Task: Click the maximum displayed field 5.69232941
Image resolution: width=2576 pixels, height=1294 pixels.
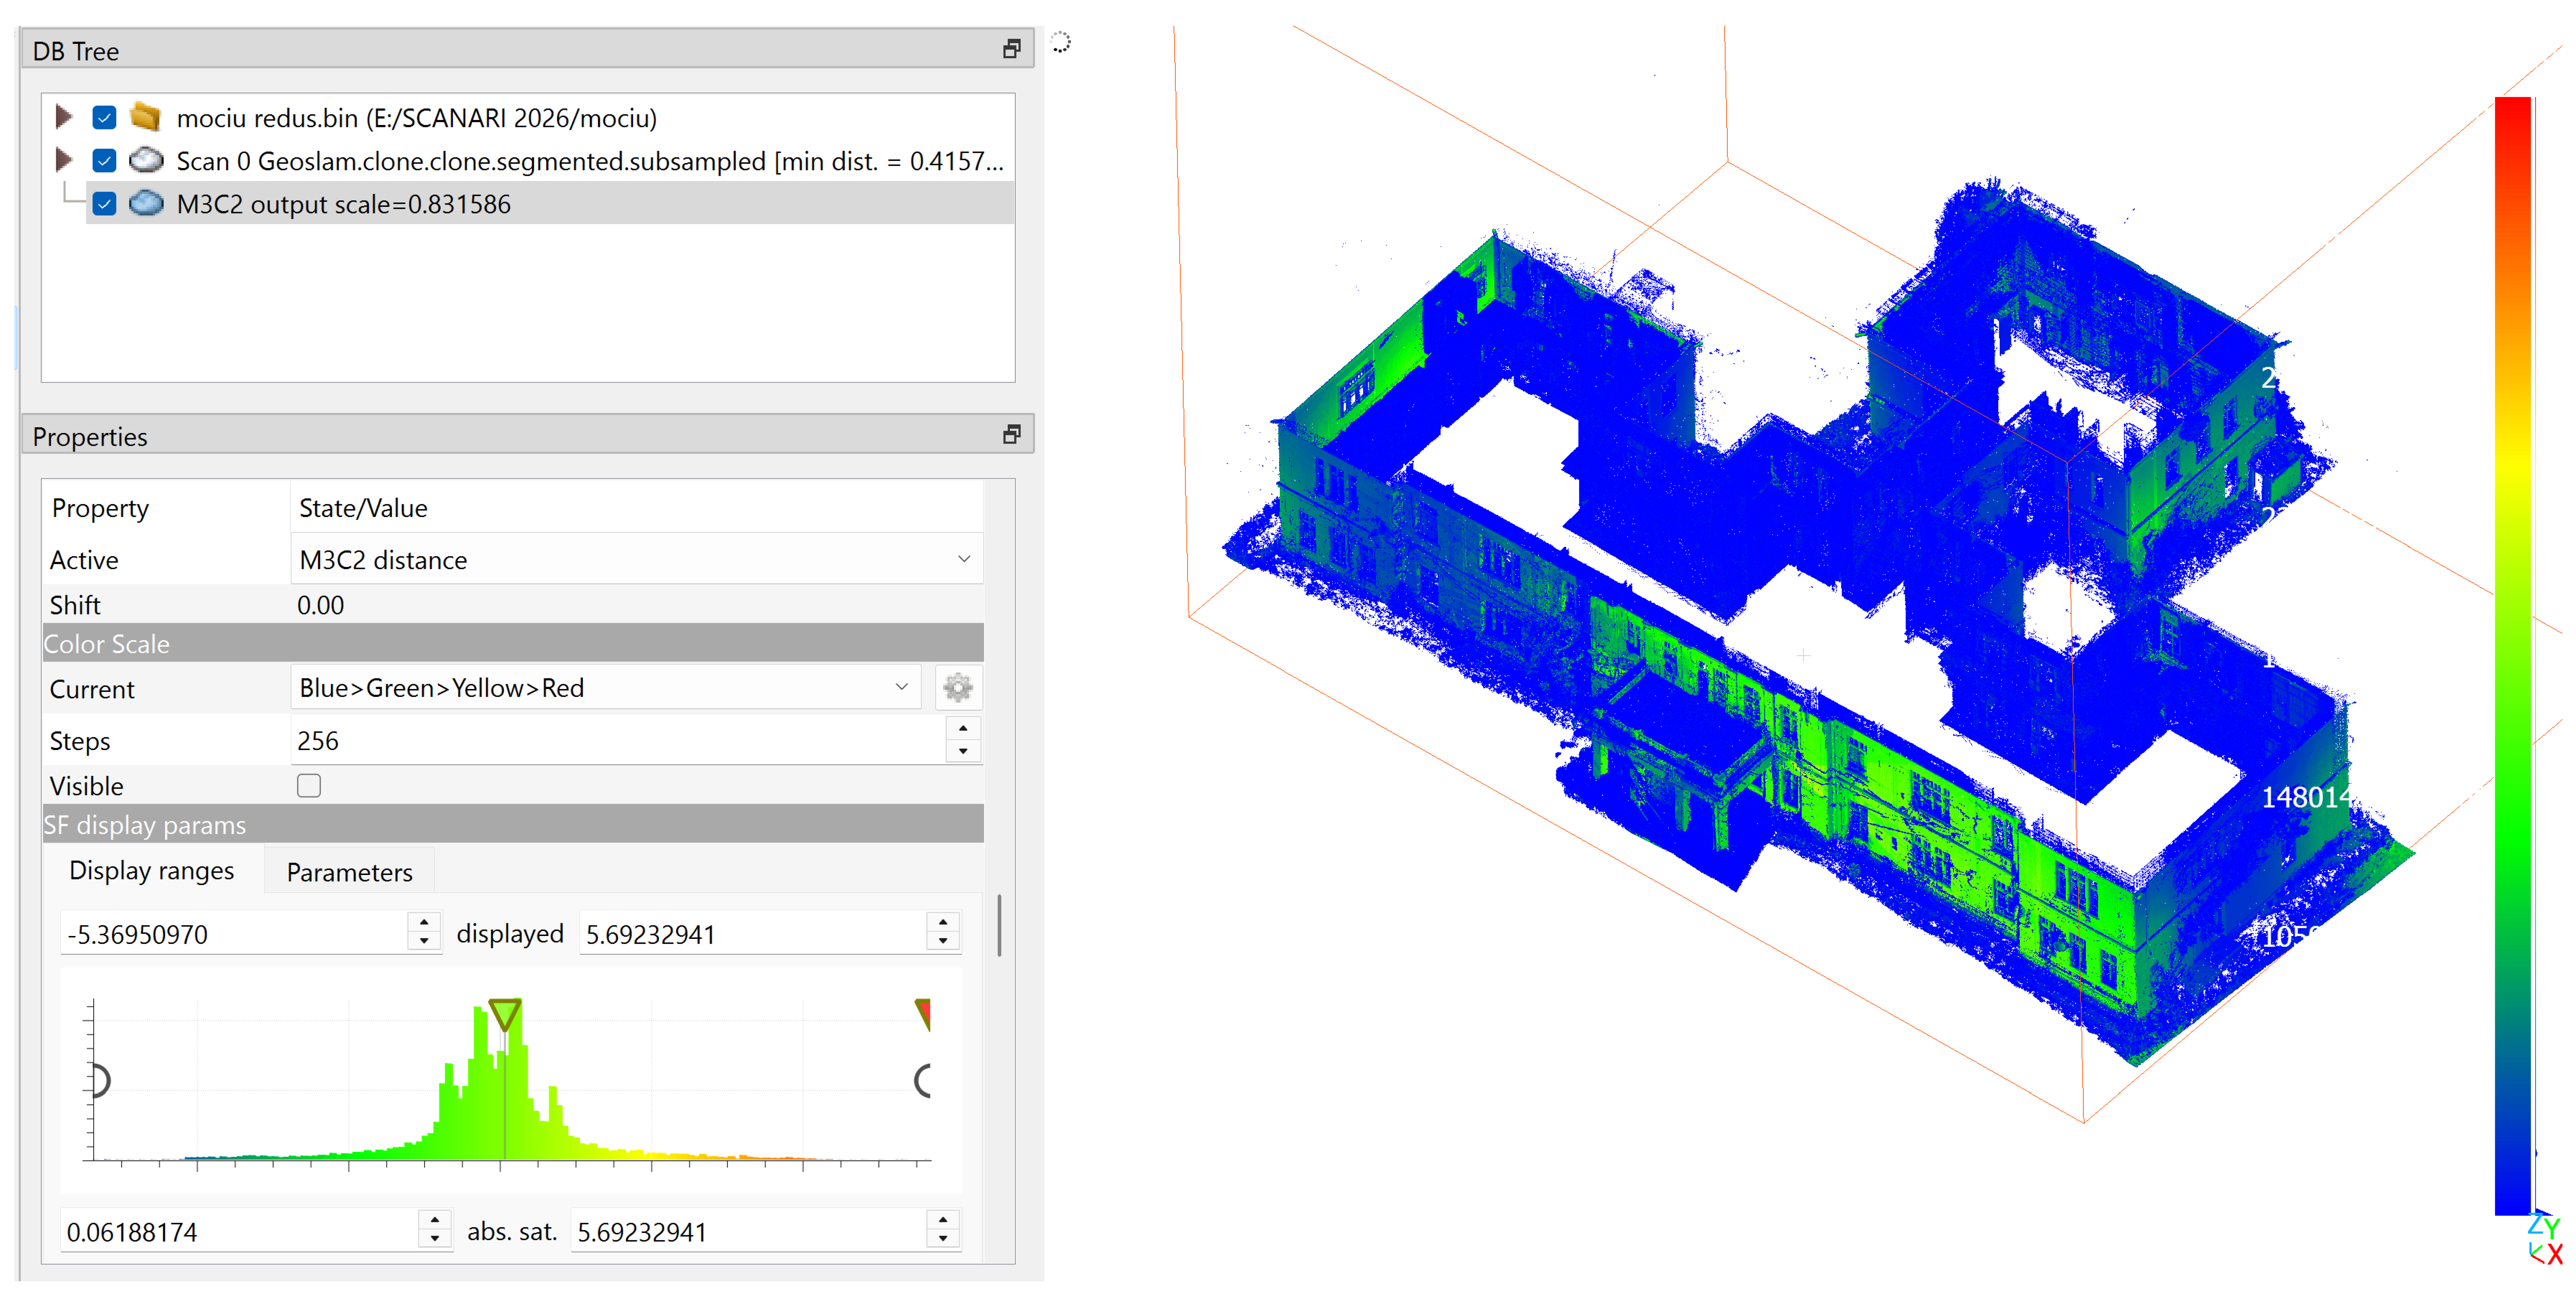Action: tap(753, 933)
